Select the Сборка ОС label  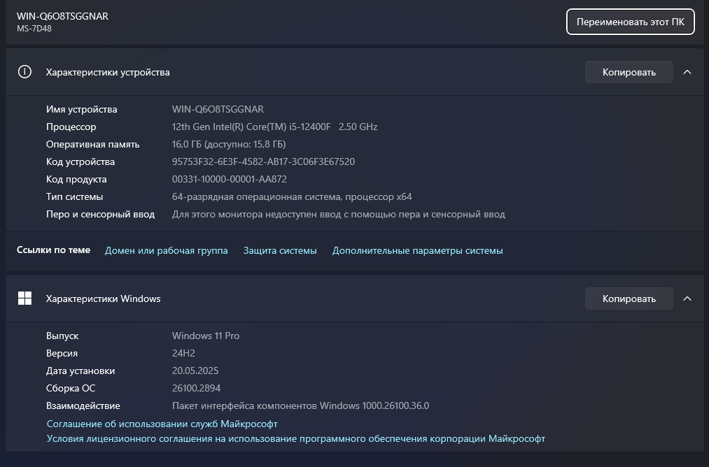tap(71, 389)
